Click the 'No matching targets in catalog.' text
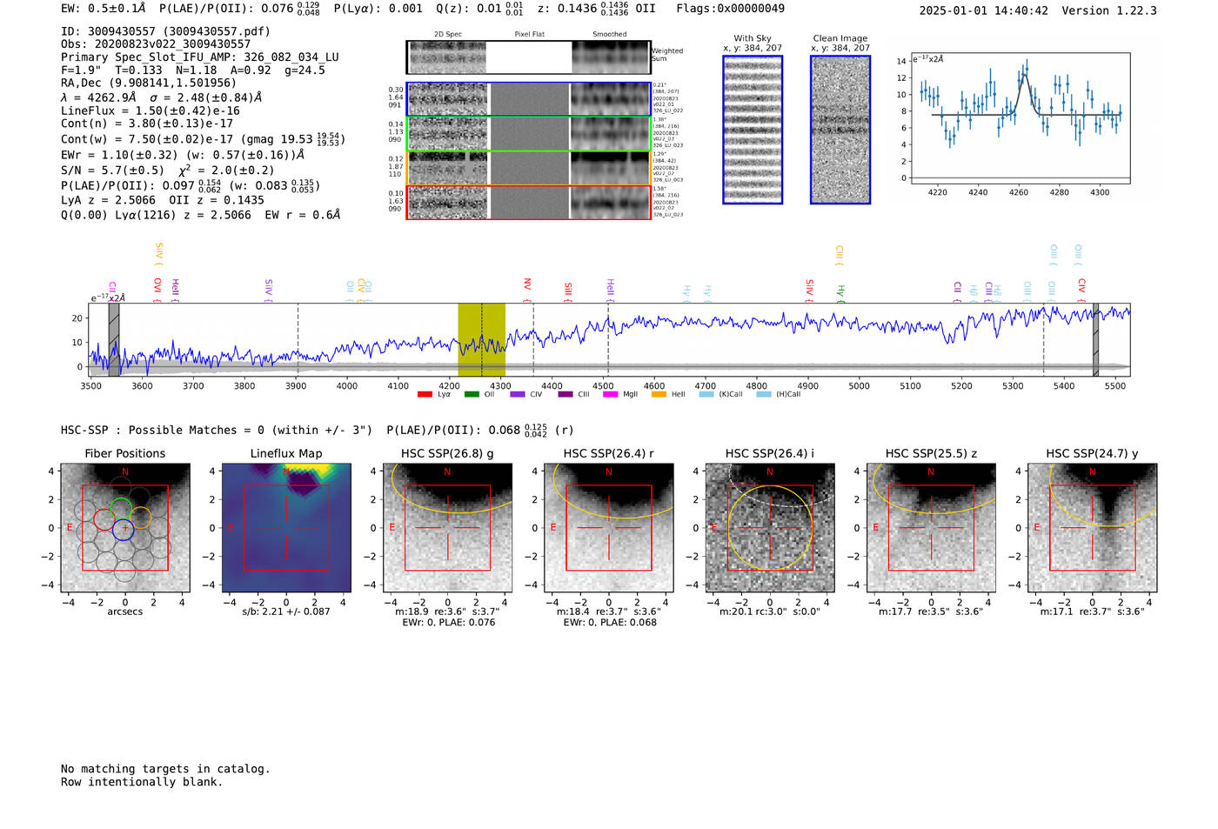 pos(165,769)
